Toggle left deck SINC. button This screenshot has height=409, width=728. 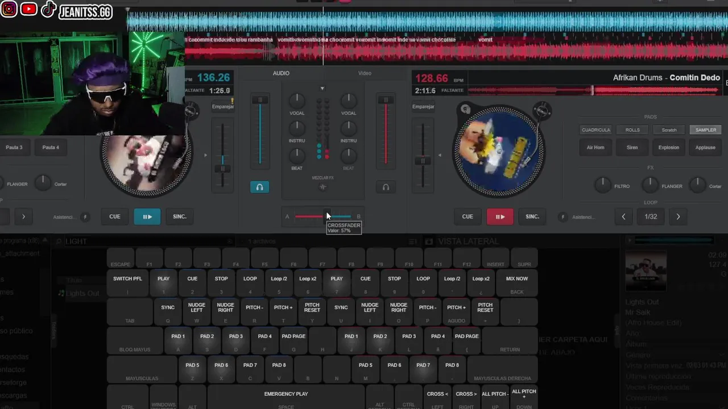[180, 216]
